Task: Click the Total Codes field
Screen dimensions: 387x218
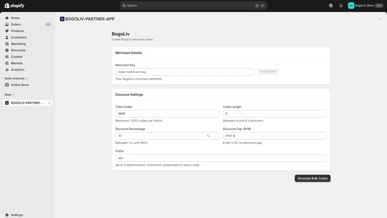Action: click(x=167, y=114)
